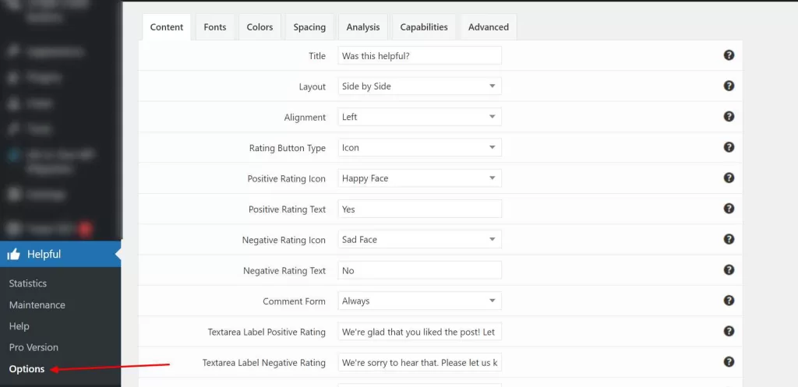This screenshot has width=798, height=387.
Task: Open Statistics submenu link
Action: 28,283
